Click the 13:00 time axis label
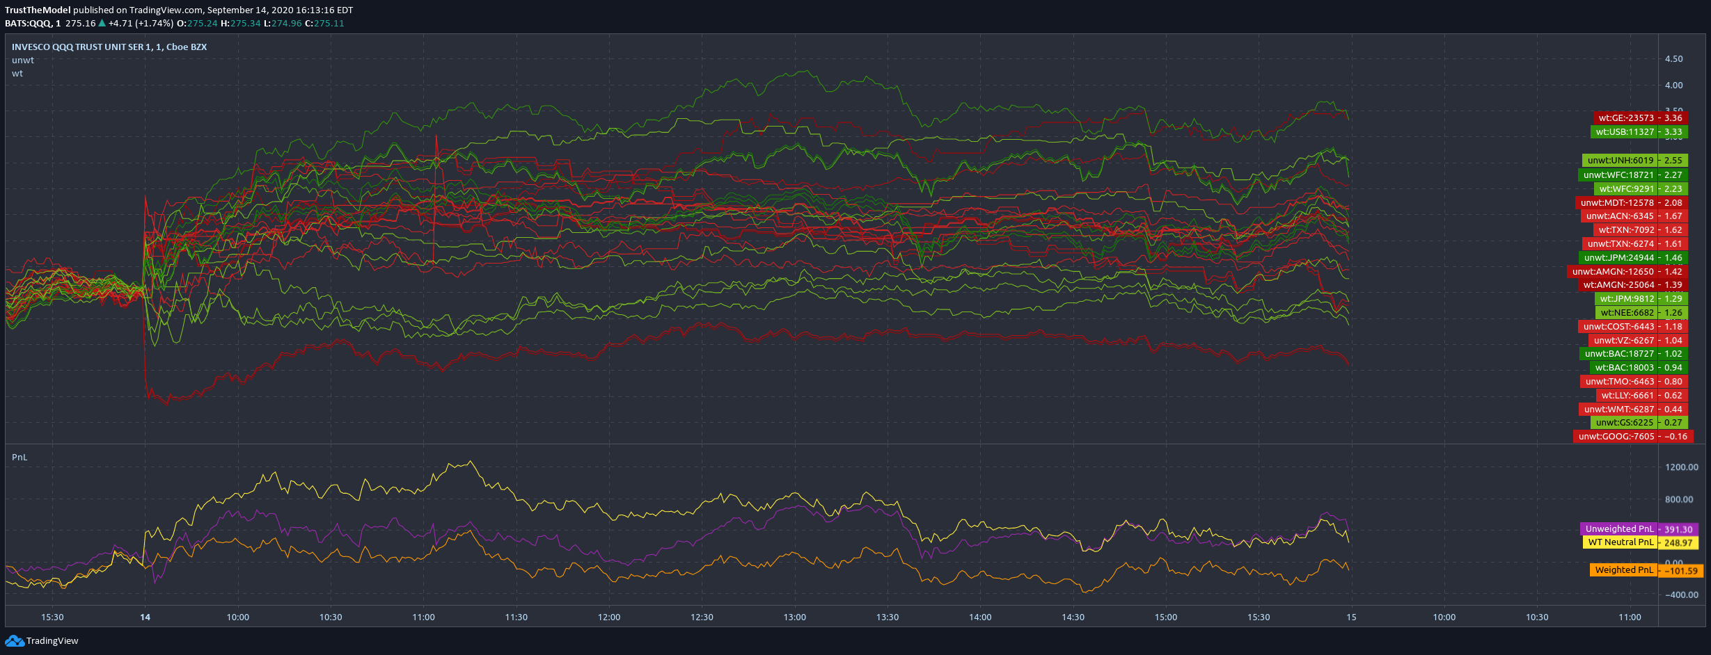 (x=795, y=617)
